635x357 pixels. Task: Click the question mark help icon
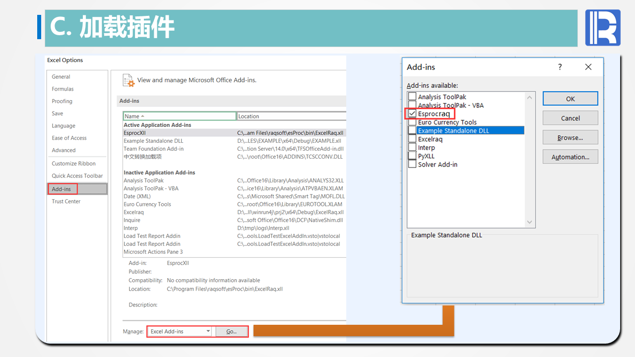(560, 67)
